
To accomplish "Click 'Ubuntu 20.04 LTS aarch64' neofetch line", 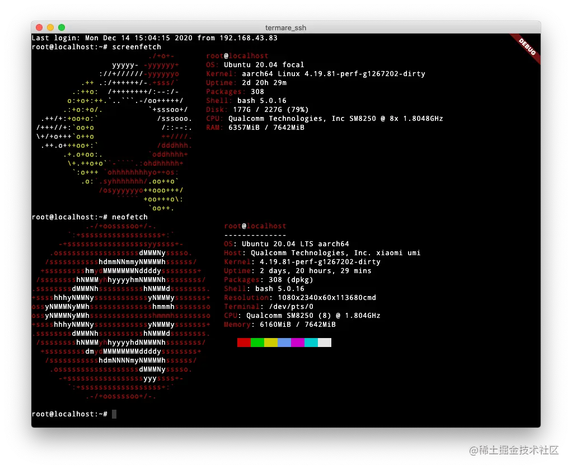I will tap(287, 244).
